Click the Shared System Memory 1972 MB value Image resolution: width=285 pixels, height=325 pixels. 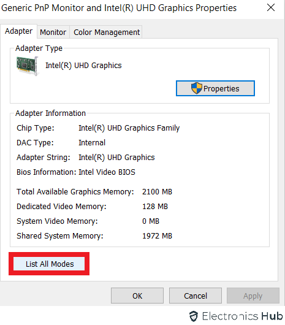tap(157, 236)
